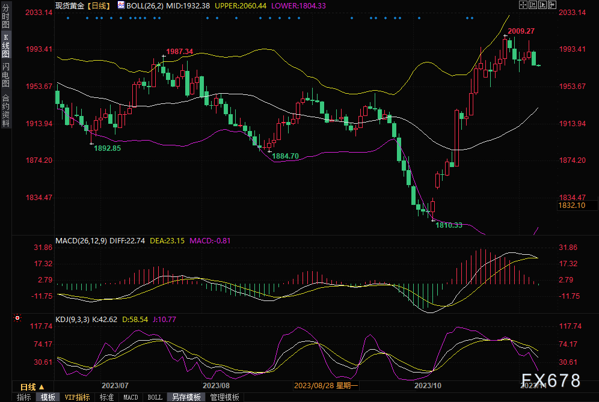599x402 pixels.
Task: Click the red KDJ settings icon
Action: [18, 317]
